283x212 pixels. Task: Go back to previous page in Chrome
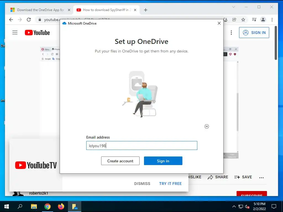click(11, 20)
